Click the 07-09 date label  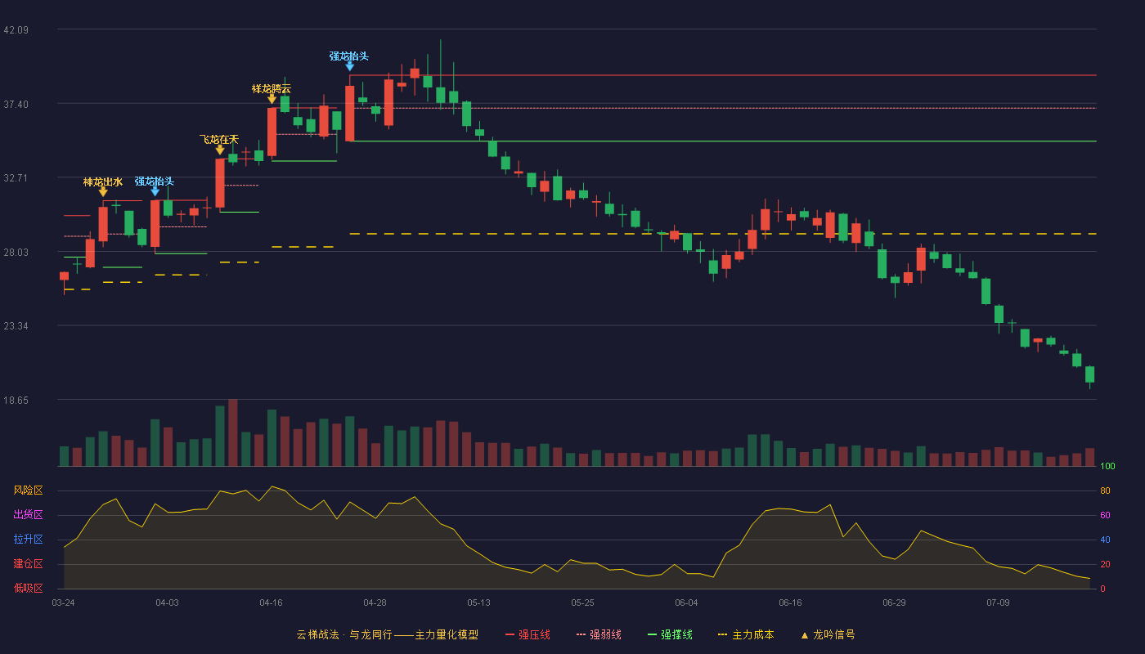998,602
